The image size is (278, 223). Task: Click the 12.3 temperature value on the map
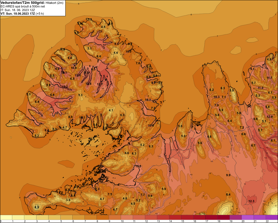click(x=251, y=201)
